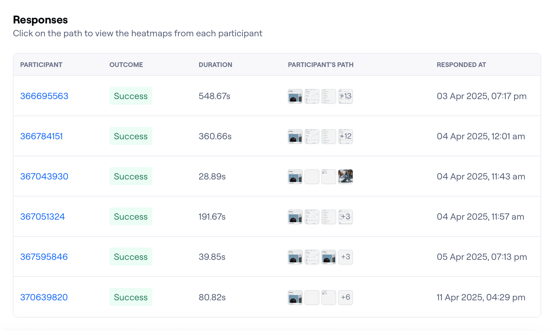View blank second thumbnail for 367043930

click(312, 177)
